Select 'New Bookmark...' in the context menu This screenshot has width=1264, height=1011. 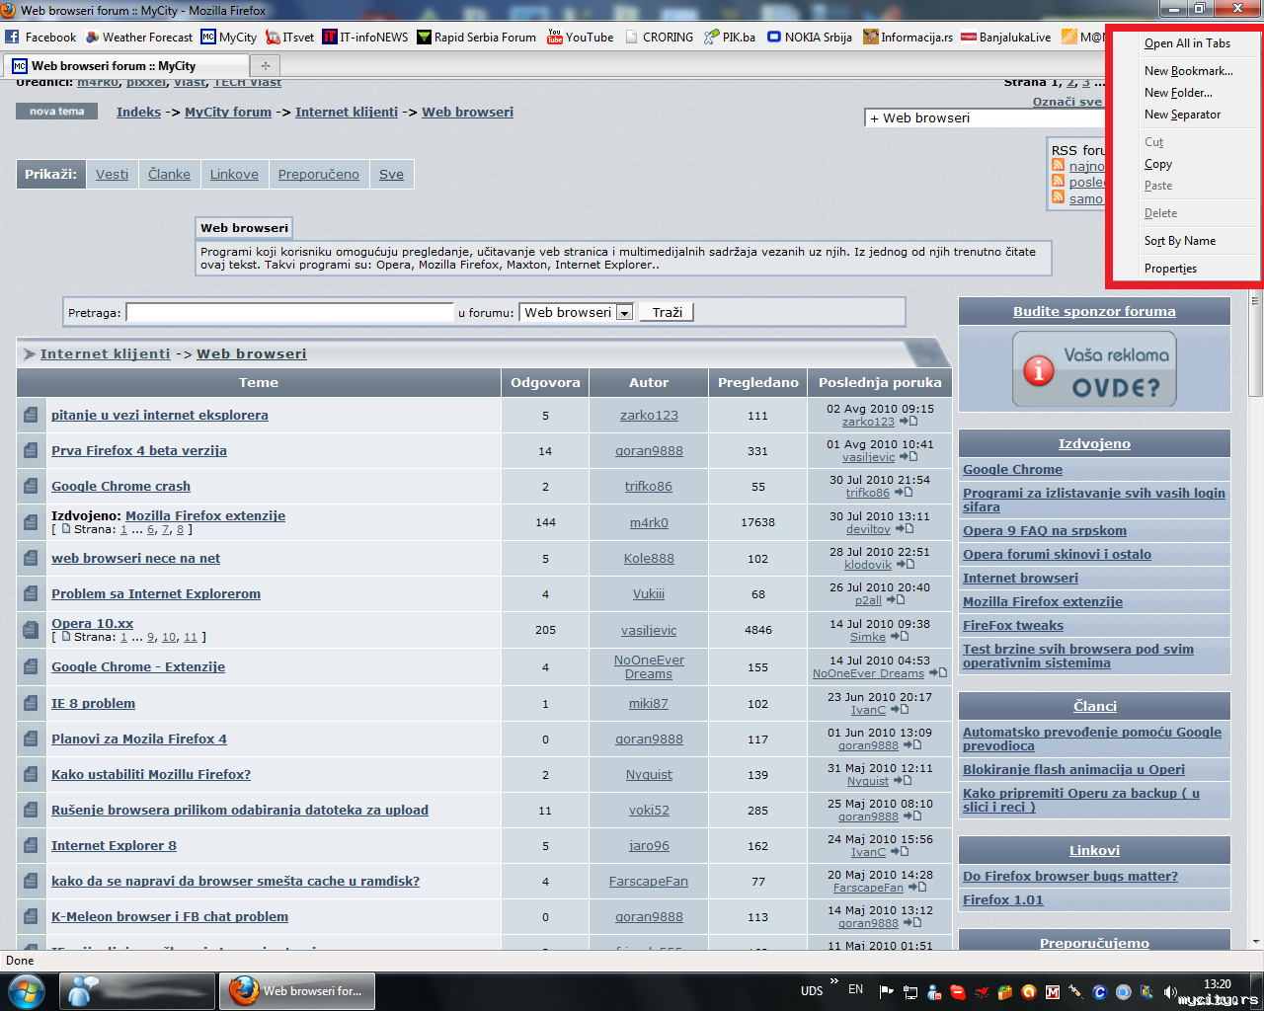point(1188,71)
